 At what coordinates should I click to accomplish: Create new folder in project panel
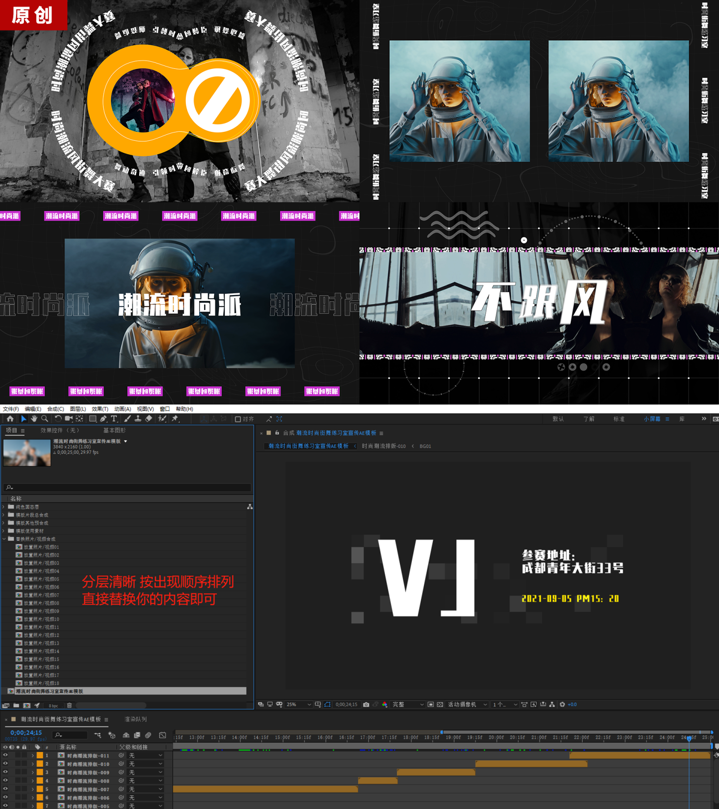16,706
